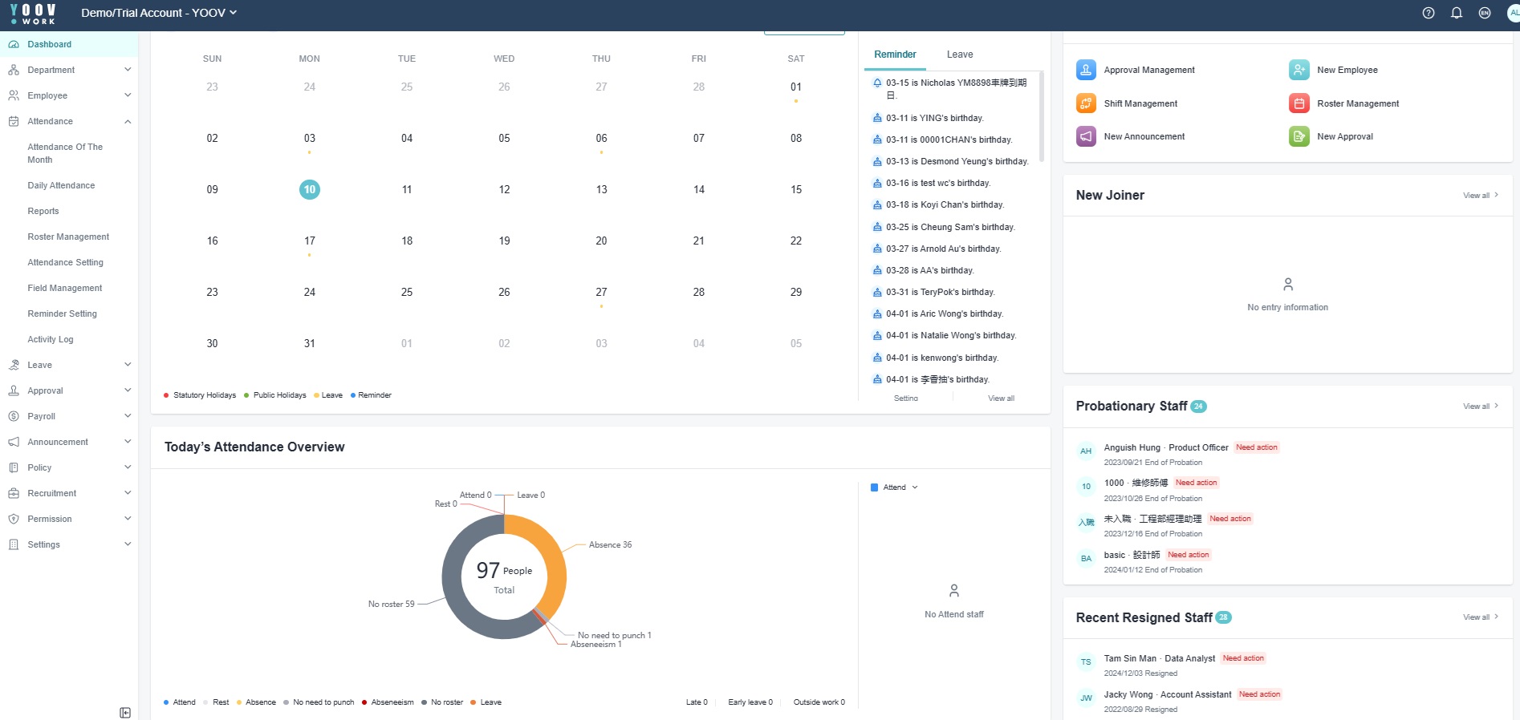Open Daily Attendance in sidebar
Screen dimensions: 1520x720
[61, 185]
